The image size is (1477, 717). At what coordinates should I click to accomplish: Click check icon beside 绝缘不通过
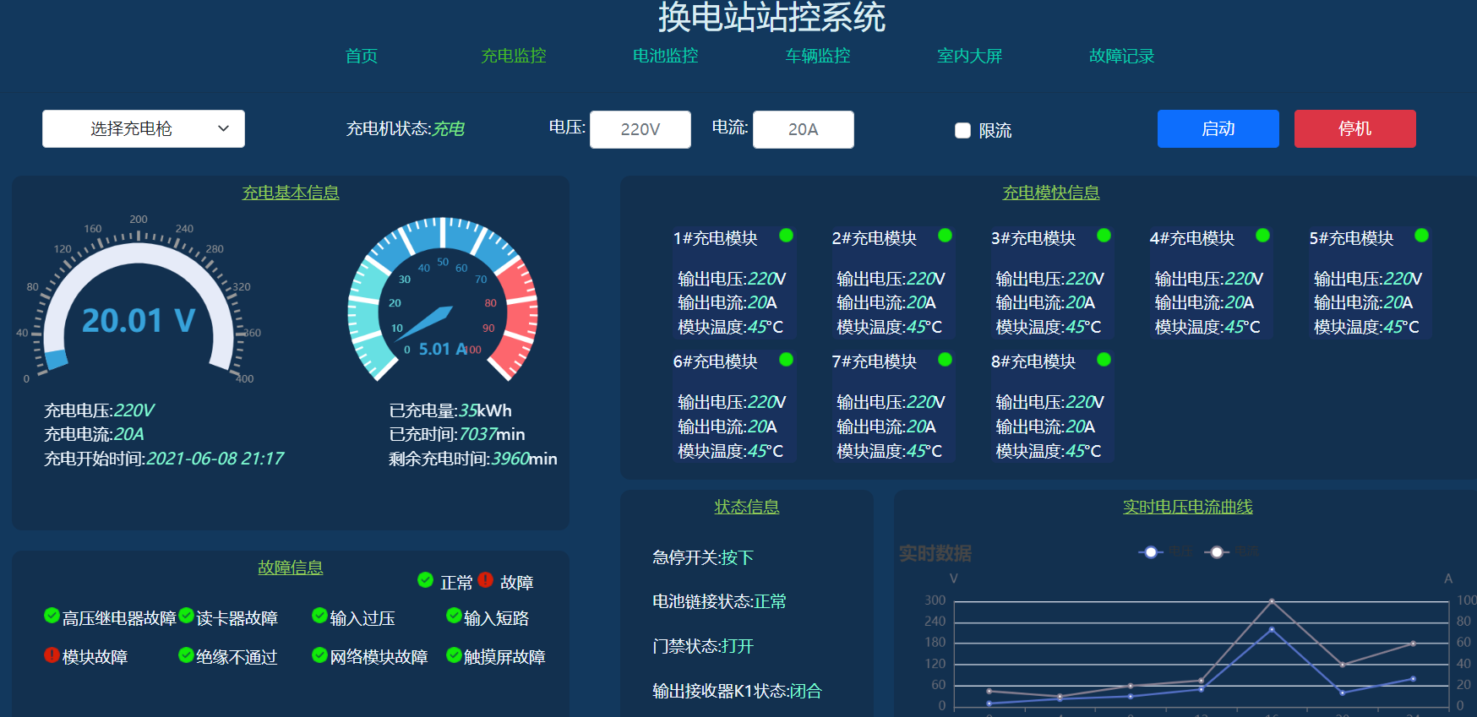(x=186, y=655)
